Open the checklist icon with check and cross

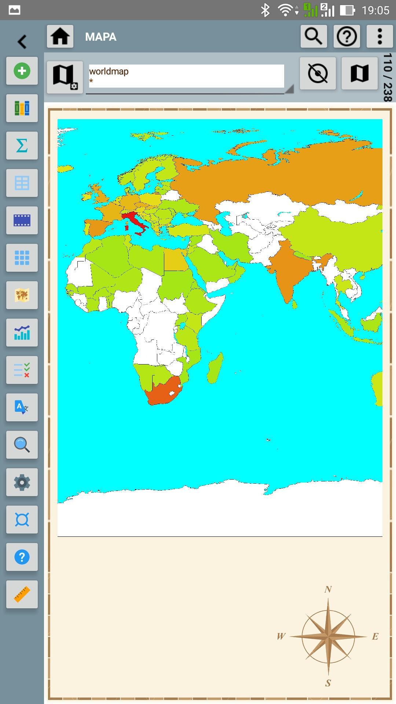[22, 370]
